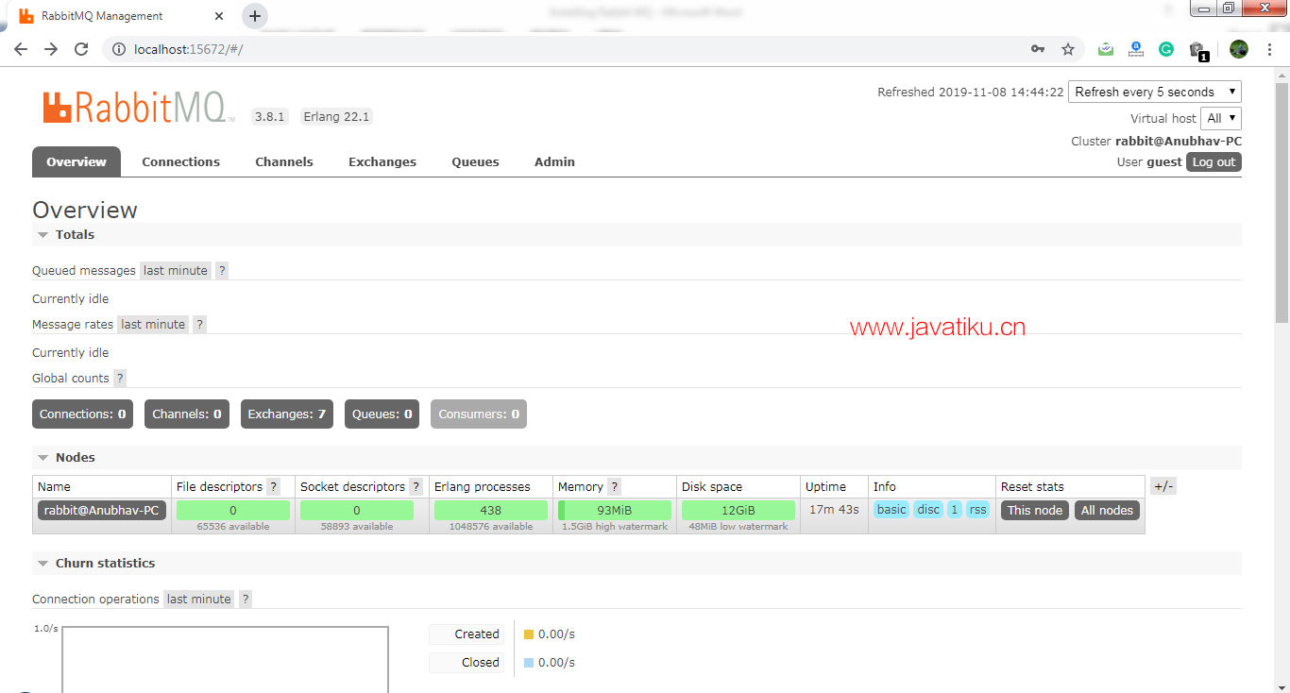The image size is (1290, 693).
Task: Bookmark this page with star icon
Action: 1068,49
